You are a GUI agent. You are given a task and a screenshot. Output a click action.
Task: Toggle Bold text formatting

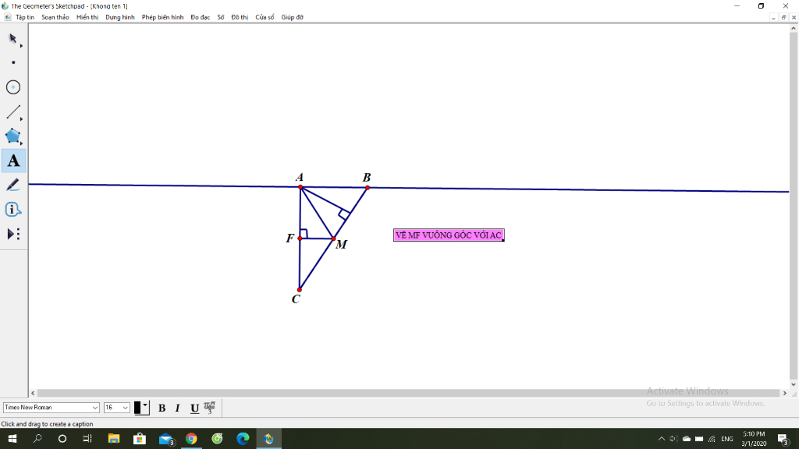point(162,408)
